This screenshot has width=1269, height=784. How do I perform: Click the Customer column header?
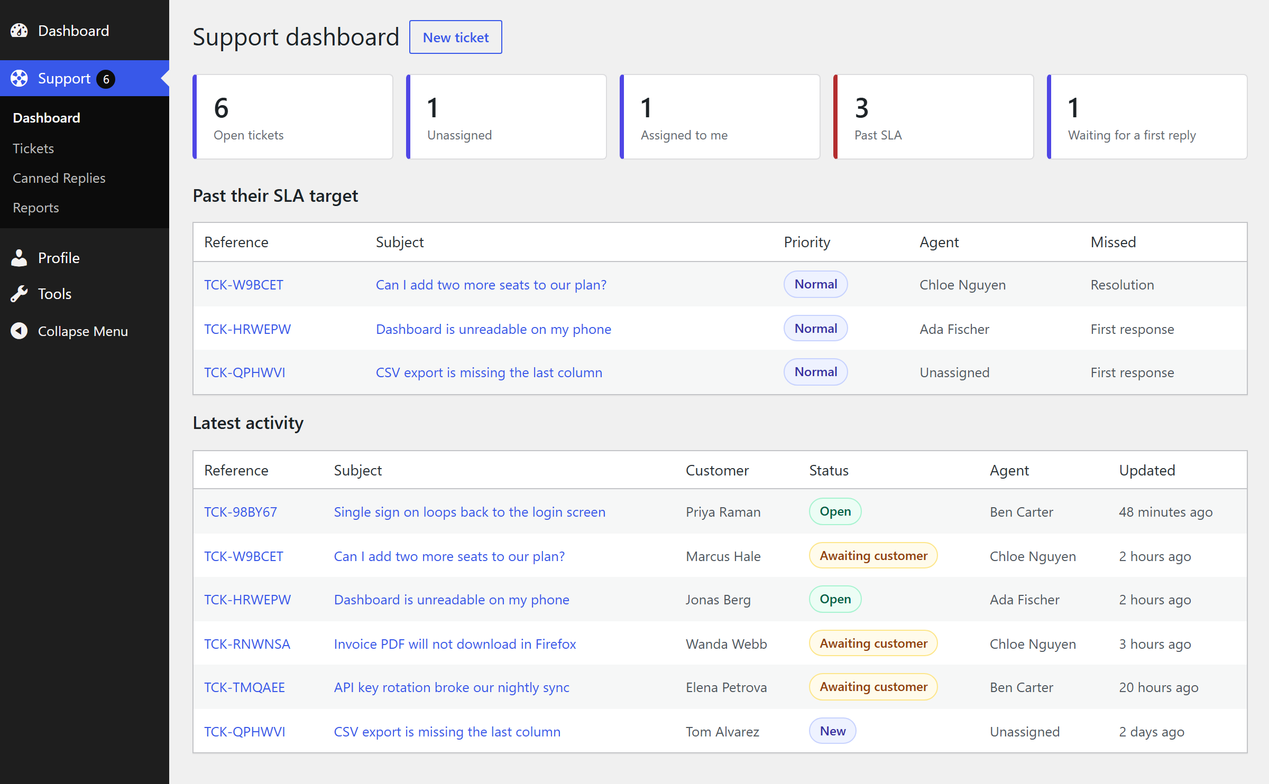tap(717, 470)
